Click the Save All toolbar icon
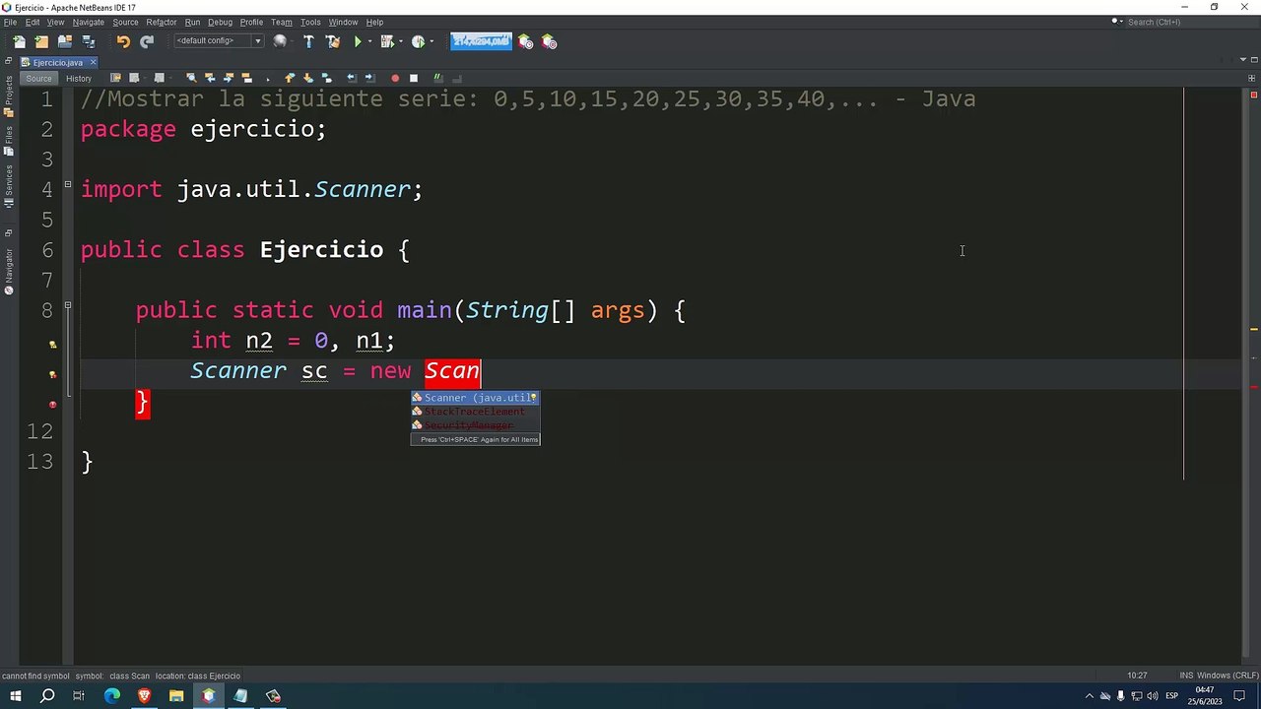Viewport: 1261px width, 709px height. coord(89,41)
